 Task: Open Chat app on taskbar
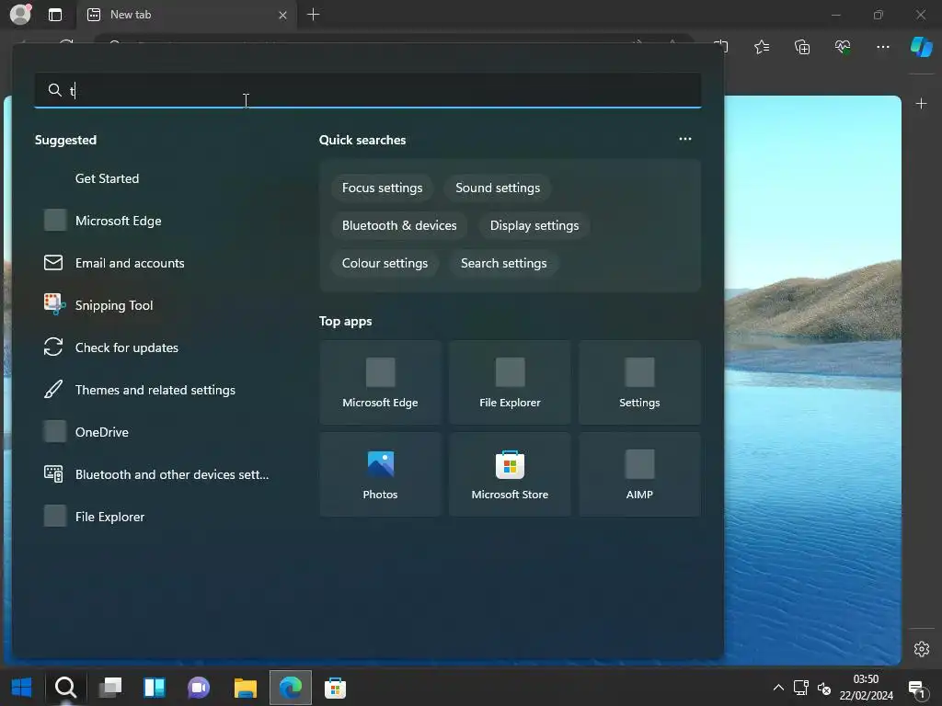point(199,688)
